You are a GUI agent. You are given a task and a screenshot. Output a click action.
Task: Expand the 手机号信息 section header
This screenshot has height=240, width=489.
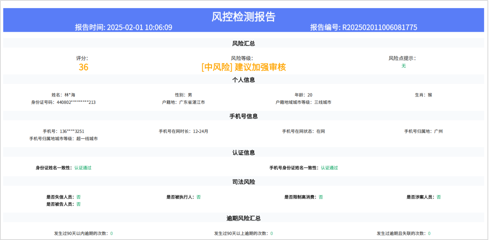click(x=244, y=116)
